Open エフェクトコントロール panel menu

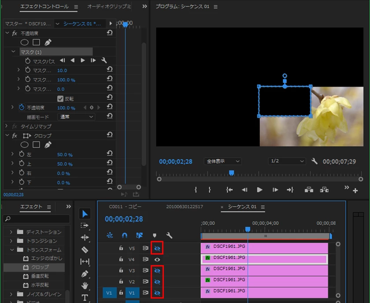pyautogui.click(x=76, y=7)
